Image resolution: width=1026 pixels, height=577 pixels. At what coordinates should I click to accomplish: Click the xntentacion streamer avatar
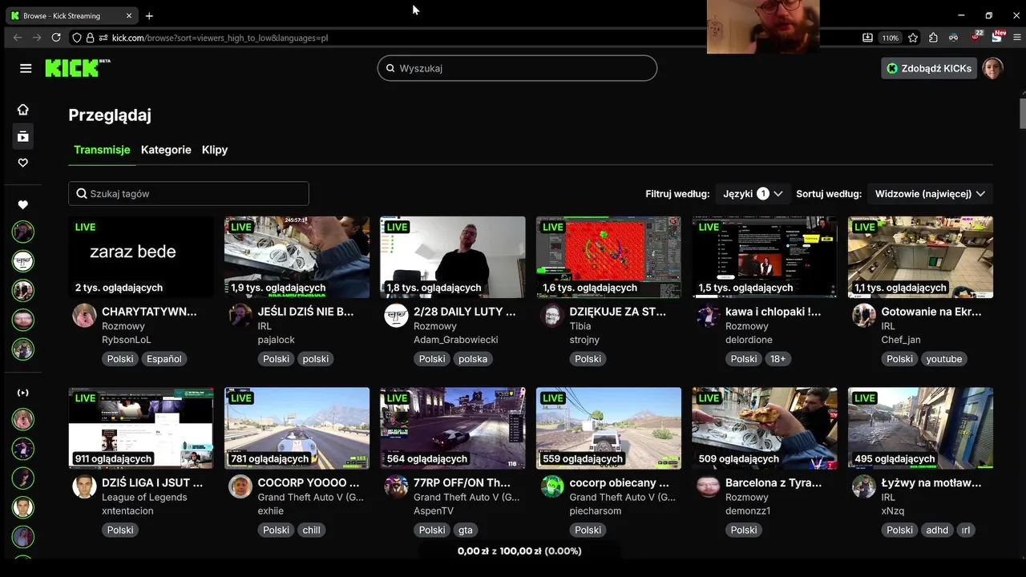84,486
